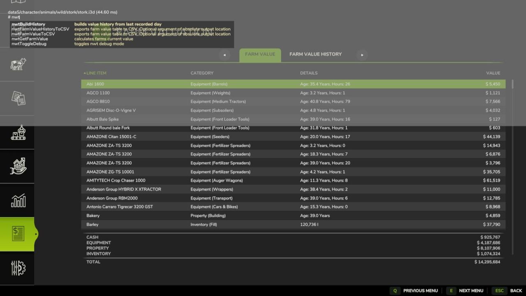Viewport: 526px width, 296px height.
Task: Switch to the Farm Value History tab
Action: [x=315, y=54]
